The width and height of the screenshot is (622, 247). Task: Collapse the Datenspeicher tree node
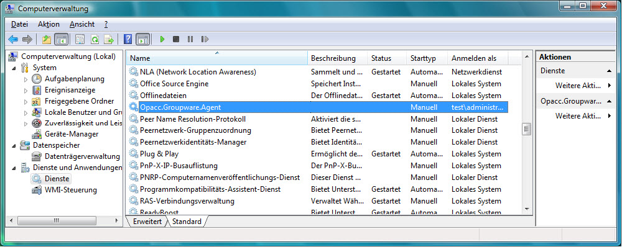pos(14,146)
